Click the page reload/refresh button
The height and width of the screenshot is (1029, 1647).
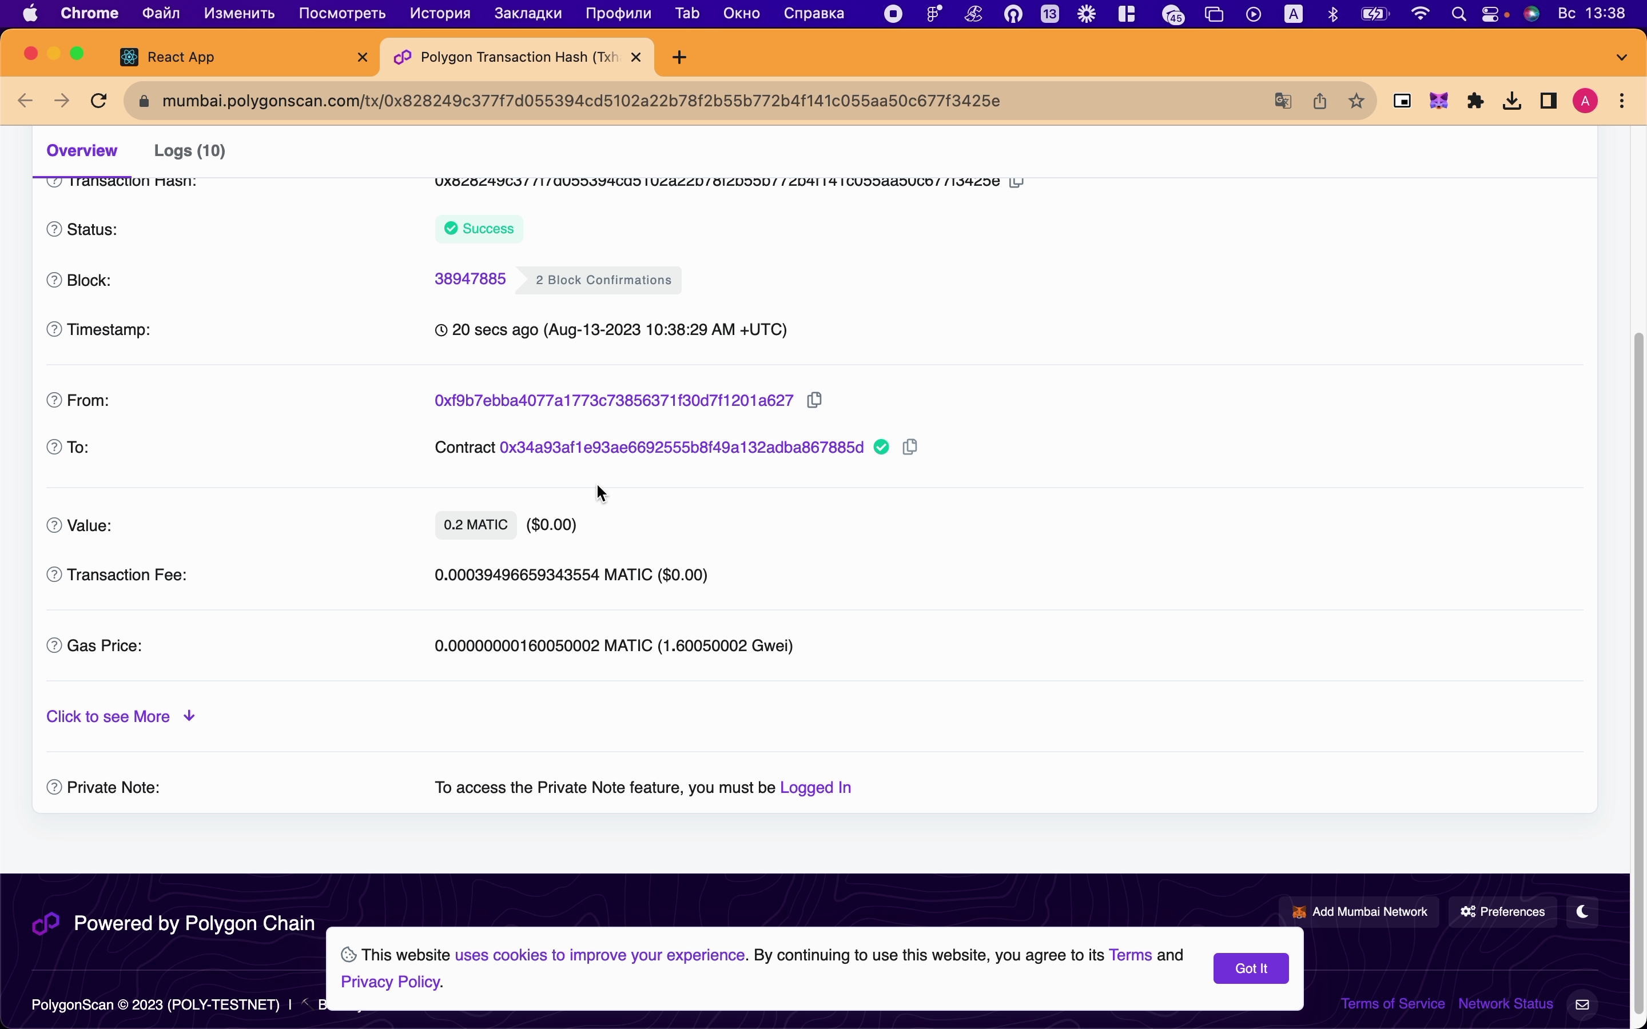click(x=101, y=101)
